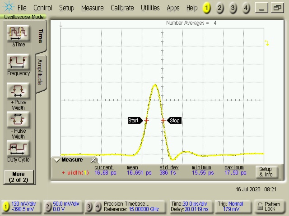Click the More (2 of 2) button
Screen dimensions: 289x216
click(19, 177)
